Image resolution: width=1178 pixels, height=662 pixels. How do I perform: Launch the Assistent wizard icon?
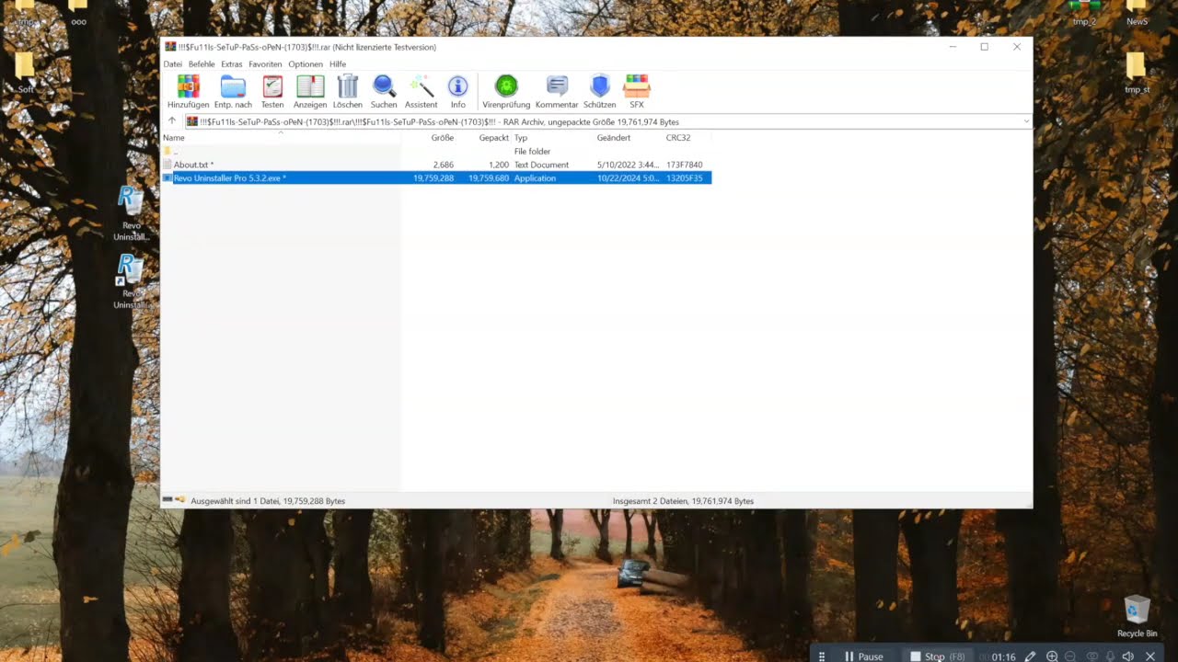[422, 86]
